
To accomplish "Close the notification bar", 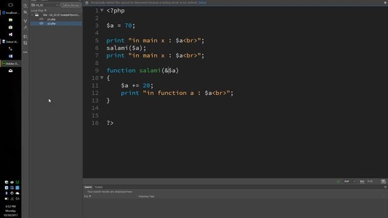I will (x=386, y=2).
